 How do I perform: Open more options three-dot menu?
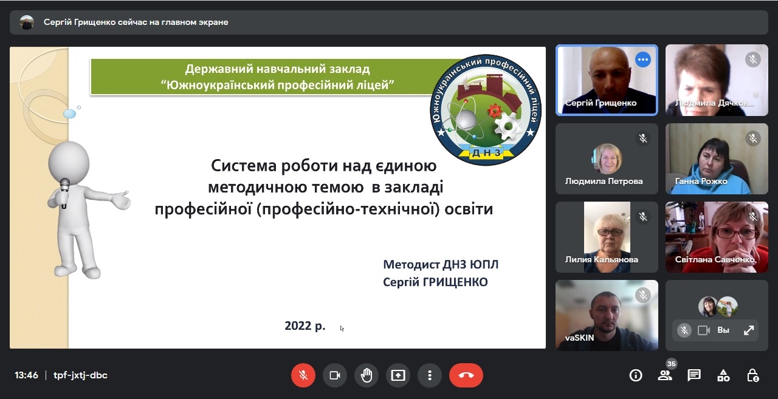430,375
